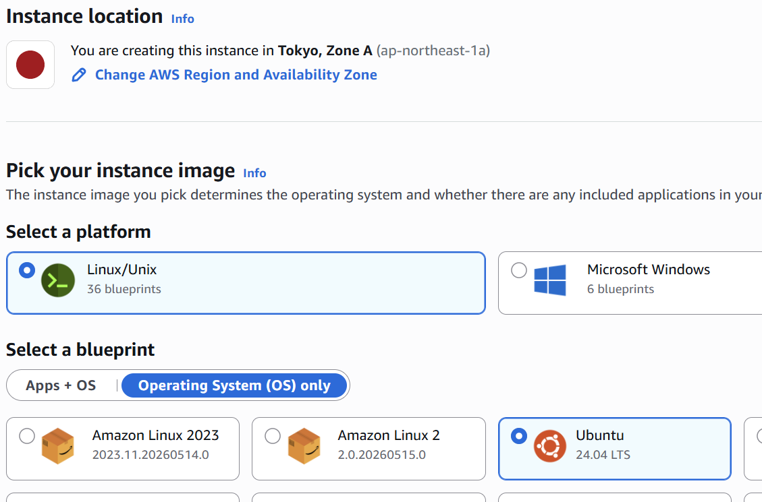
Task: Click the 'Amazon Linux 2023' label
Action: point(155,435)
